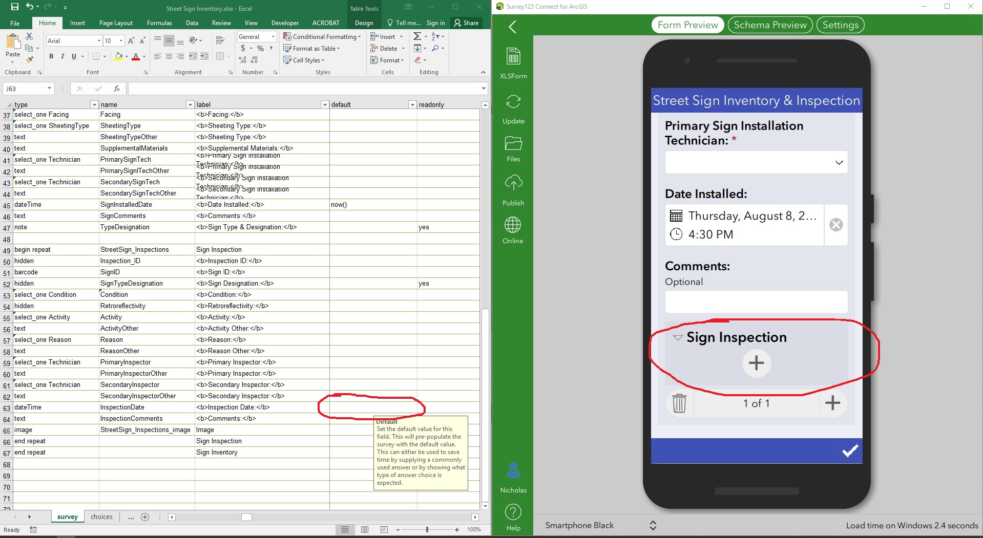The image size is (983, 538).
Task: Open the font size dropdown
Action: pyautogui.click(x=121, y=40)
